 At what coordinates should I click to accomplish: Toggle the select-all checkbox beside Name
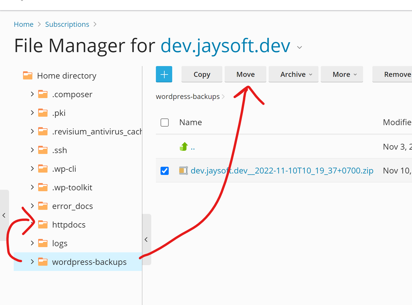pos(165,123)
